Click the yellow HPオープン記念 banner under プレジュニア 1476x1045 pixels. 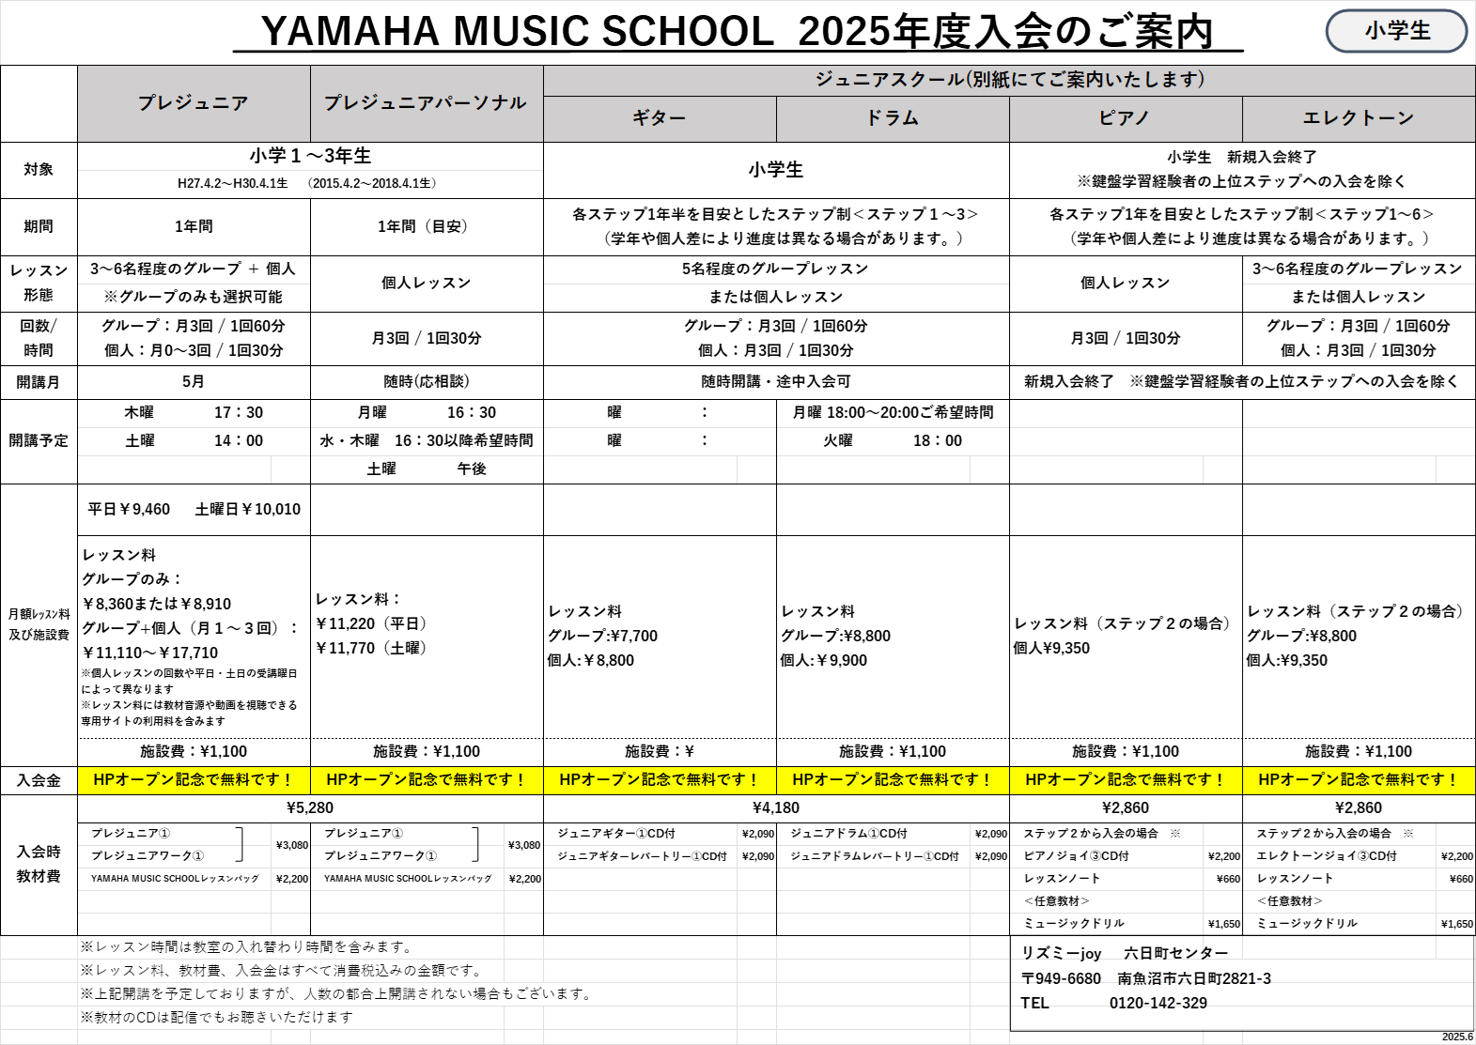click(x=194, y=780)
